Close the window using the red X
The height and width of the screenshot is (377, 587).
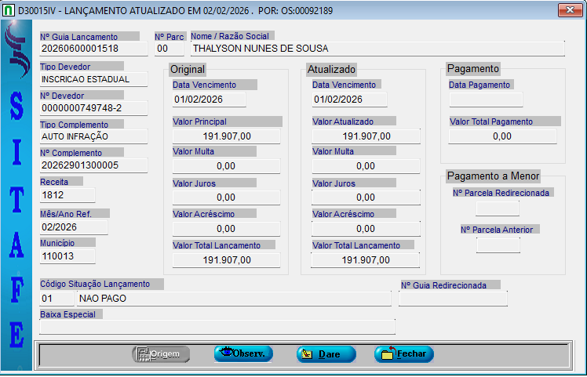pyautogui.click(x=567, y=10)
